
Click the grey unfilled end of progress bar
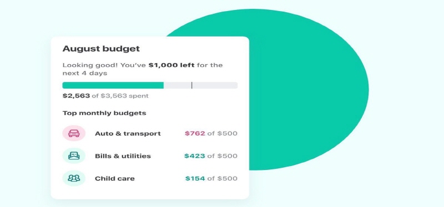215,85
